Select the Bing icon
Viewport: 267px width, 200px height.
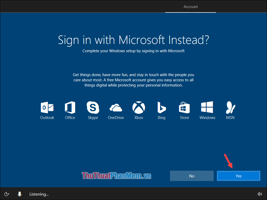coord(162,107)
